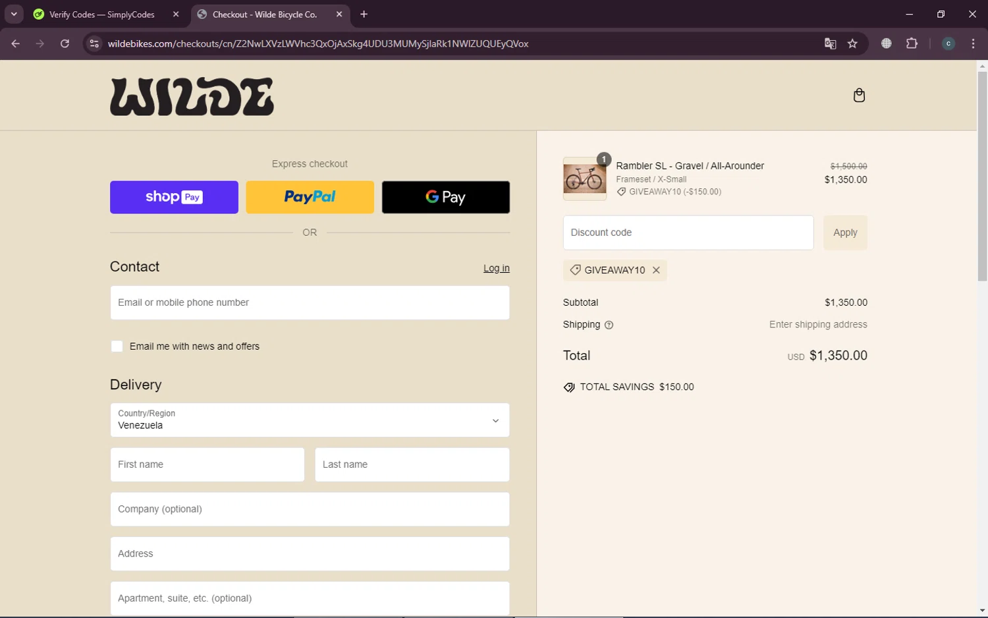The image size is (988, 618).
Task: Open the shopping bag cart icon
Action: click(x=859, y=96)
